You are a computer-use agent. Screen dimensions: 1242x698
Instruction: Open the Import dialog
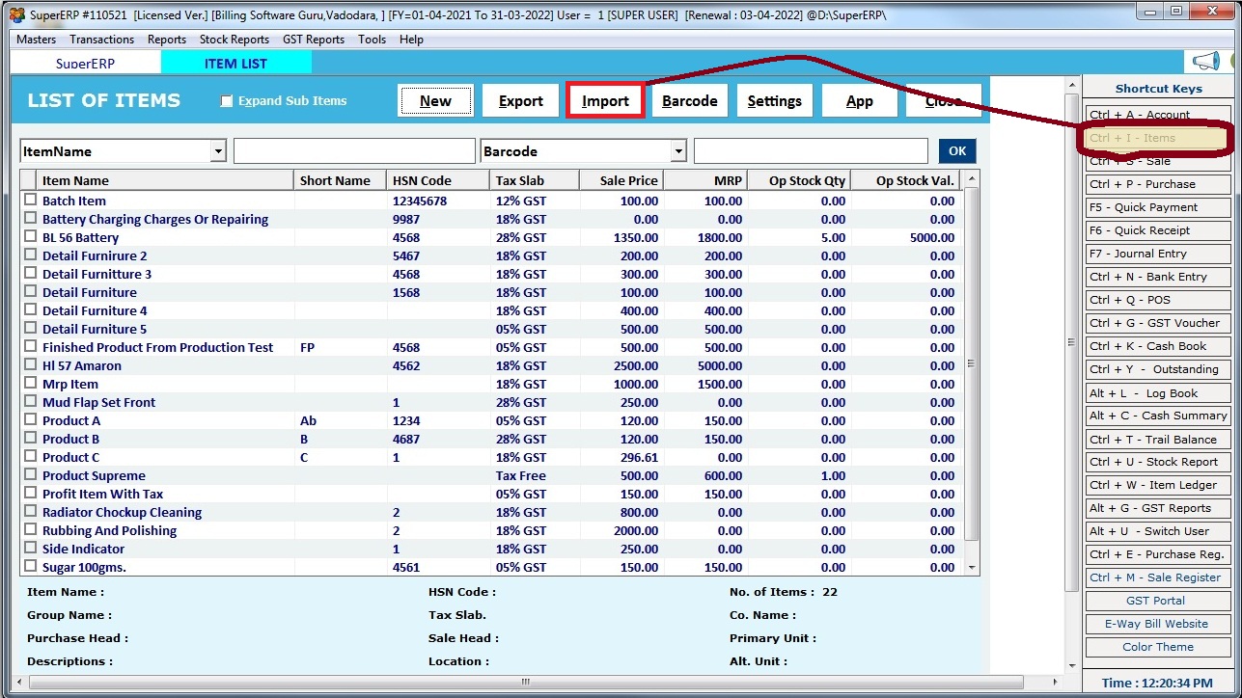[x=605, y=99]
